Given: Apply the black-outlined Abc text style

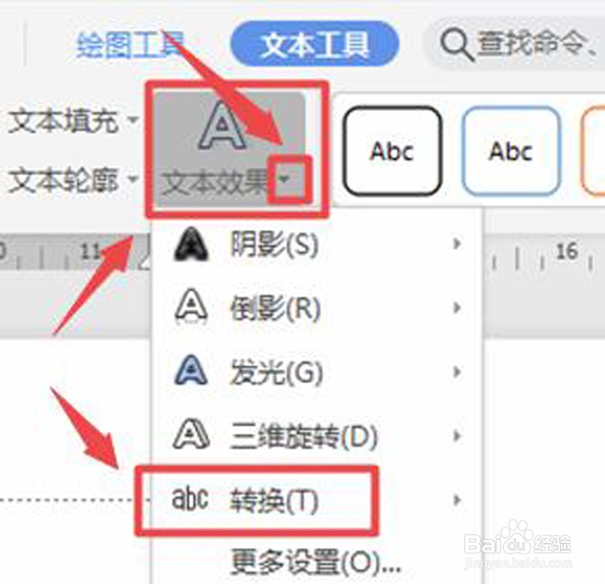Looking at the screenshot, I should pyautogui.click(x=392, y=151).
